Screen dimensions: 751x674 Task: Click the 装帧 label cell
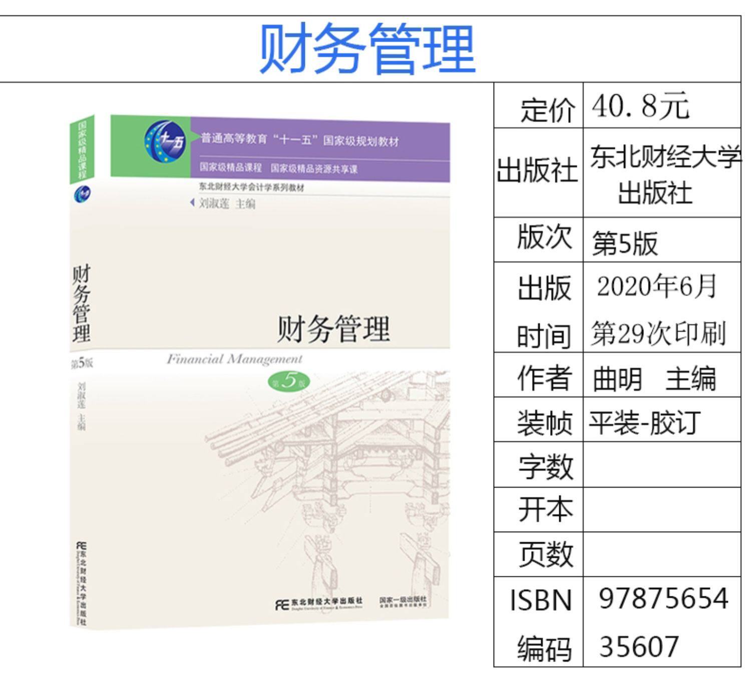coord(539,420)
